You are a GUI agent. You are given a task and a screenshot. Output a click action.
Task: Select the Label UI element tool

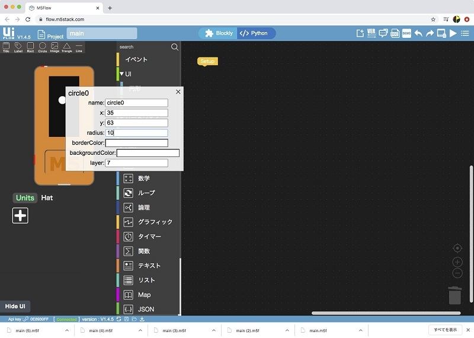[18, 47]
